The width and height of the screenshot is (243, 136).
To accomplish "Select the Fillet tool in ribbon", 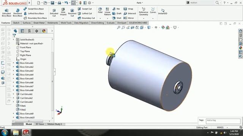I will (100, 10).
